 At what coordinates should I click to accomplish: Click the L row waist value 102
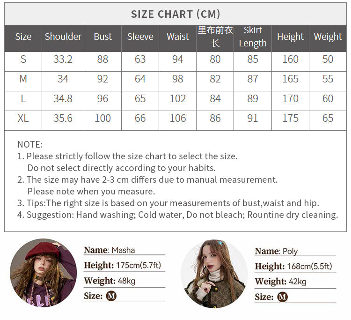[178, 98]
